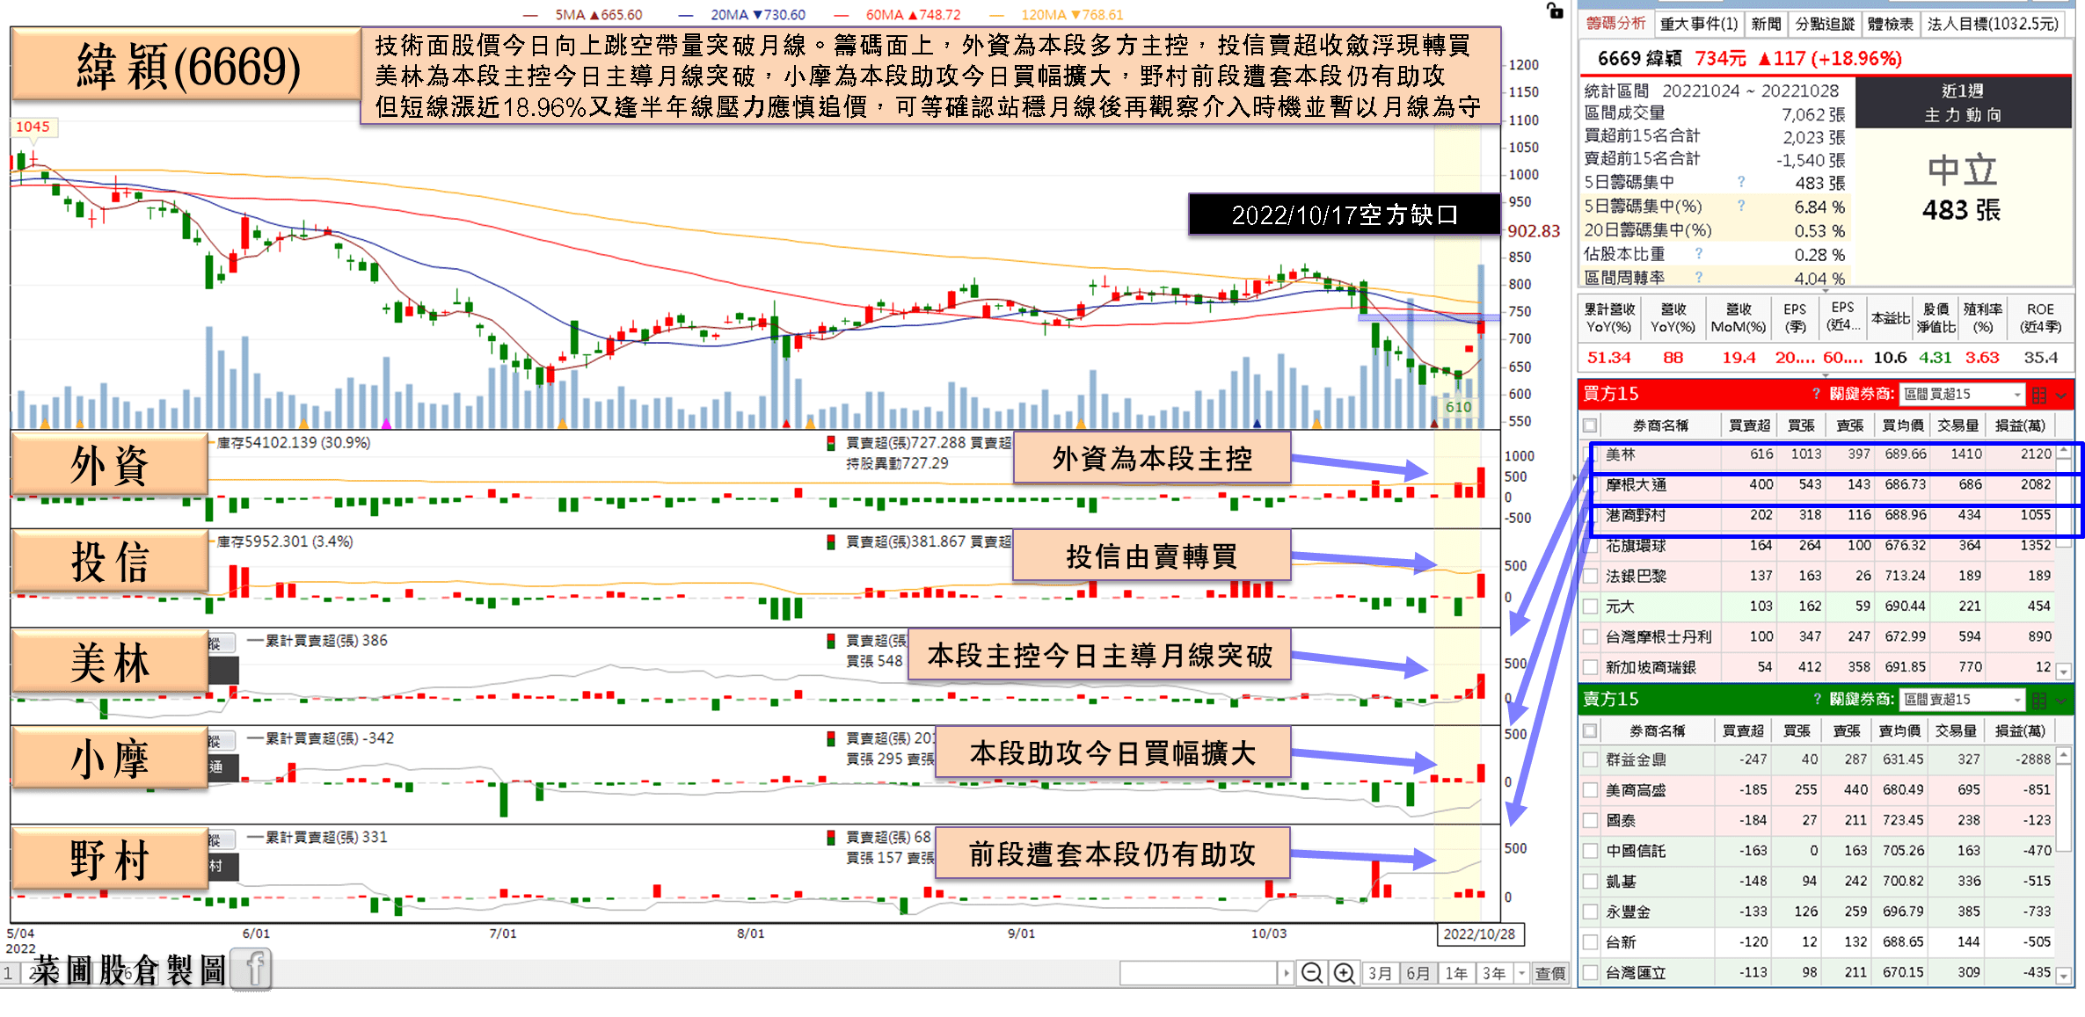The image size is (2085, 1017).
Task: Tick the select-all checkbox in 賣方15 header
Action: 1590,731
